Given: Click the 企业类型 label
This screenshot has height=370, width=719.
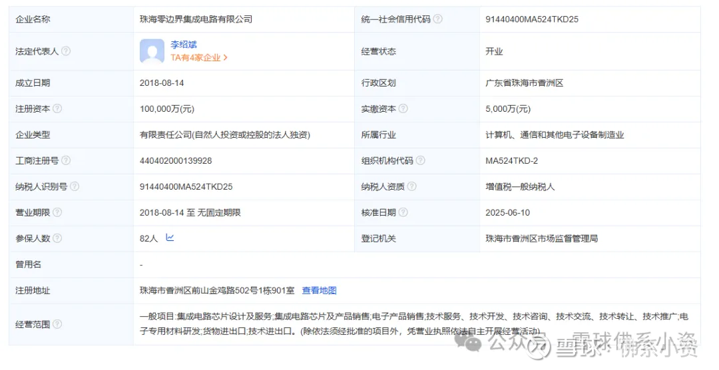Looking at the screenshot, I should 33,135.
